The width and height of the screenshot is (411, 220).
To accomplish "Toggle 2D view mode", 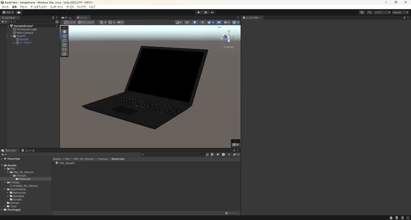I will [187, 22].
